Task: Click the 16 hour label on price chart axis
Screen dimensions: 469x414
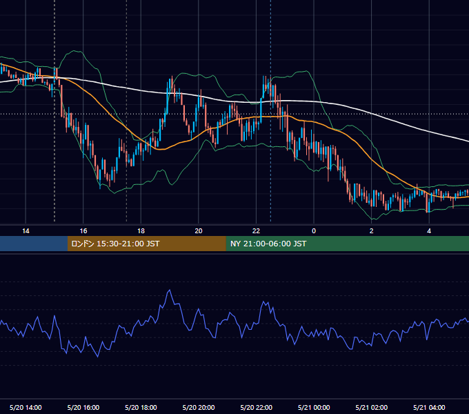Action: tap(83, 231)
